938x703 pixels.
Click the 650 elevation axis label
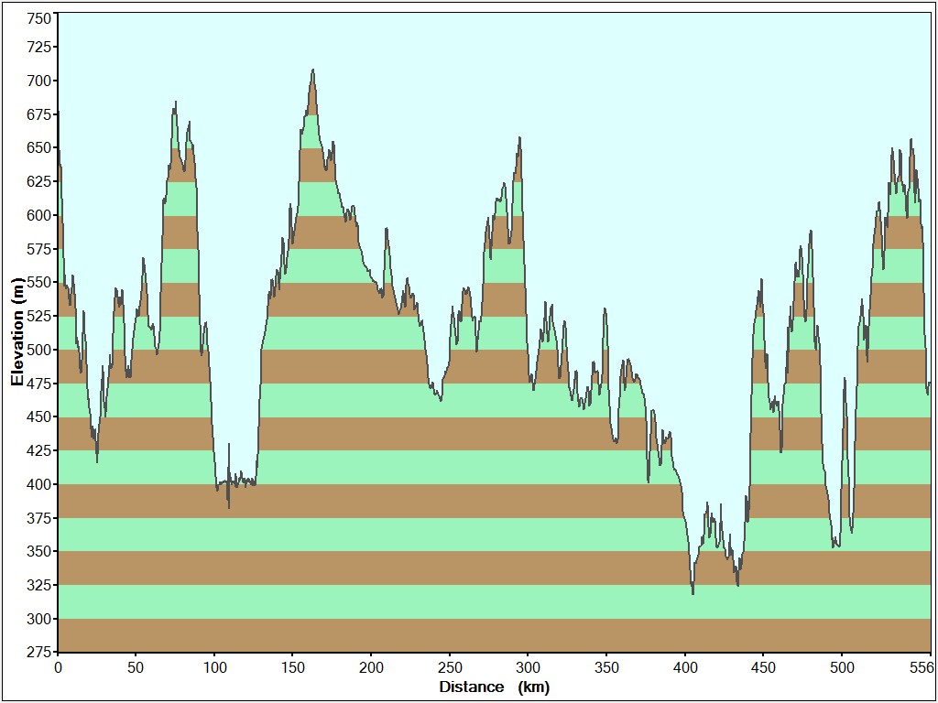(38, 147)
